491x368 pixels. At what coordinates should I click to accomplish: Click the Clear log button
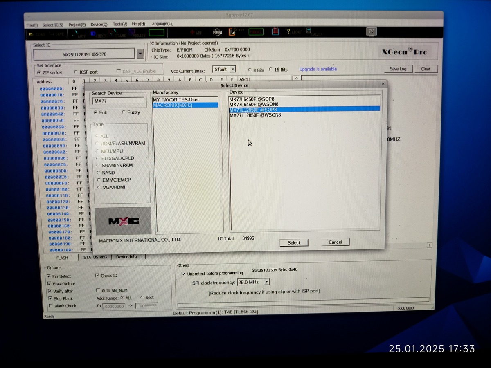coord(426,69)
